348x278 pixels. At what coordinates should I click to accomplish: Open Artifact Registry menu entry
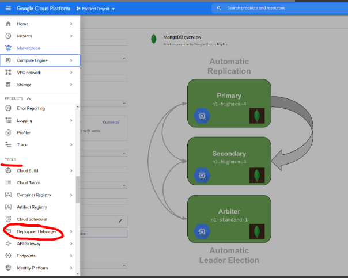[37, 207]
